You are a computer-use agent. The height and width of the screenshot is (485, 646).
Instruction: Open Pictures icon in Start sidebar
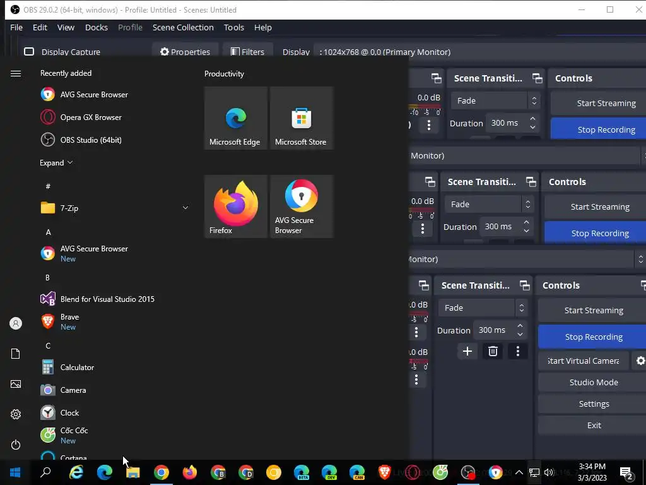click(16, 384)
